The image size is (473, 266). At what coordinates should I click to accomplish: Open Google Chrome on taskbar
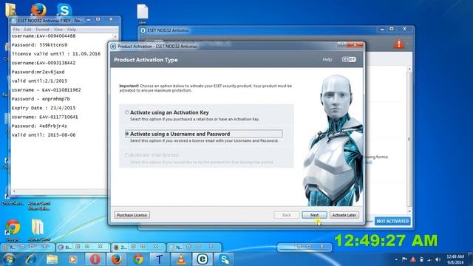(x=138, y=259)
